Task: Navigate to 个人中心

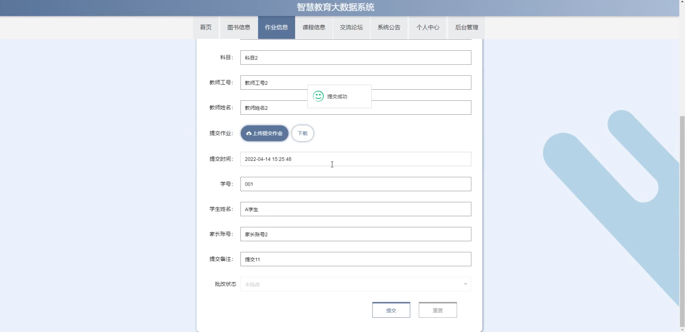Action: tap(428, 28)
